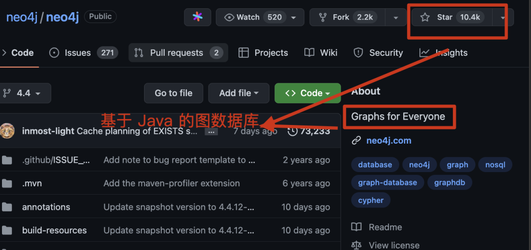Viewport: 531px width, 250px height.
Task: Go to the Projects tab
Action: 263,53
